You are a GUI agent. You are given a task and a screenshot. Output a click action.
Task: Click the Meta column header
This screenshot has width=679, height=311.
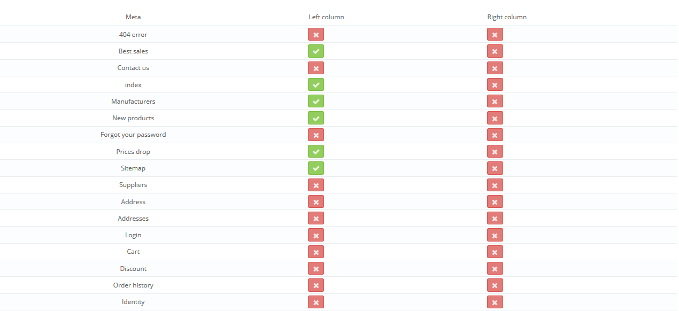pyautogui.click(x=133, y=17)
